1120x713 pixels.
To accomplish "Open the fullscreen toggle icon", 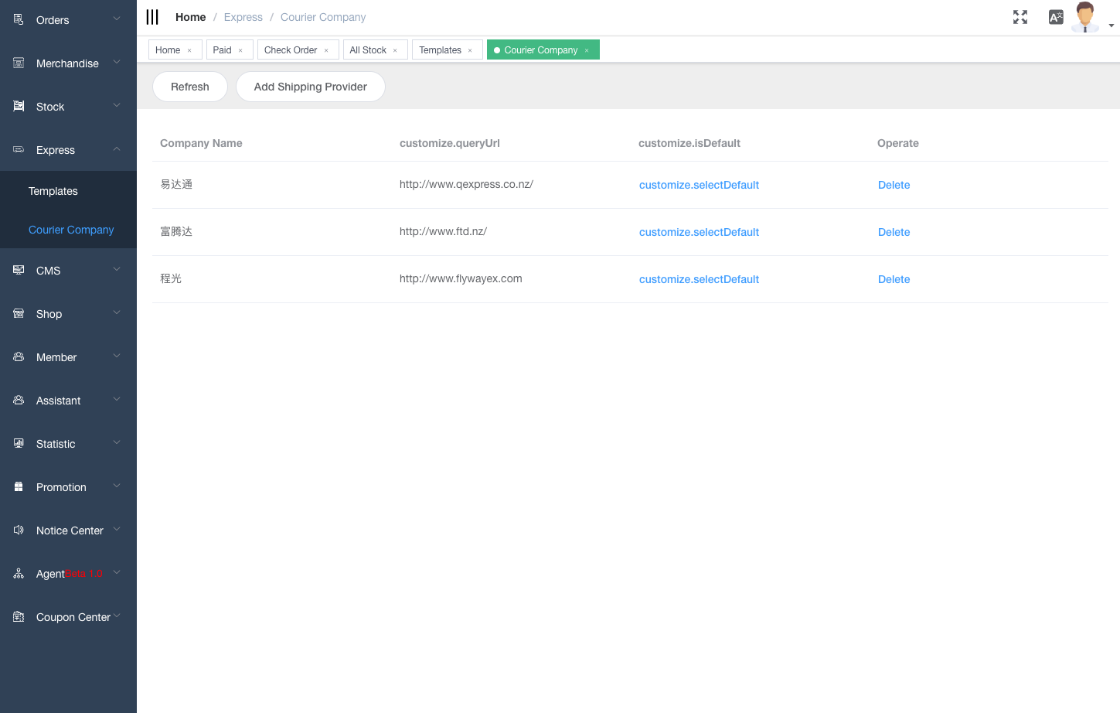I will (x=1020, y=16).
